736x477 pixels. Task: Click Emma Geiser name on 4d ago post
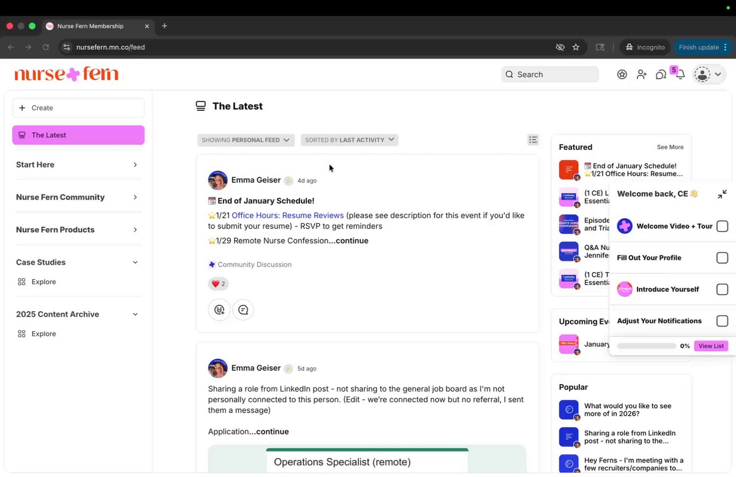tap(256, 180)
